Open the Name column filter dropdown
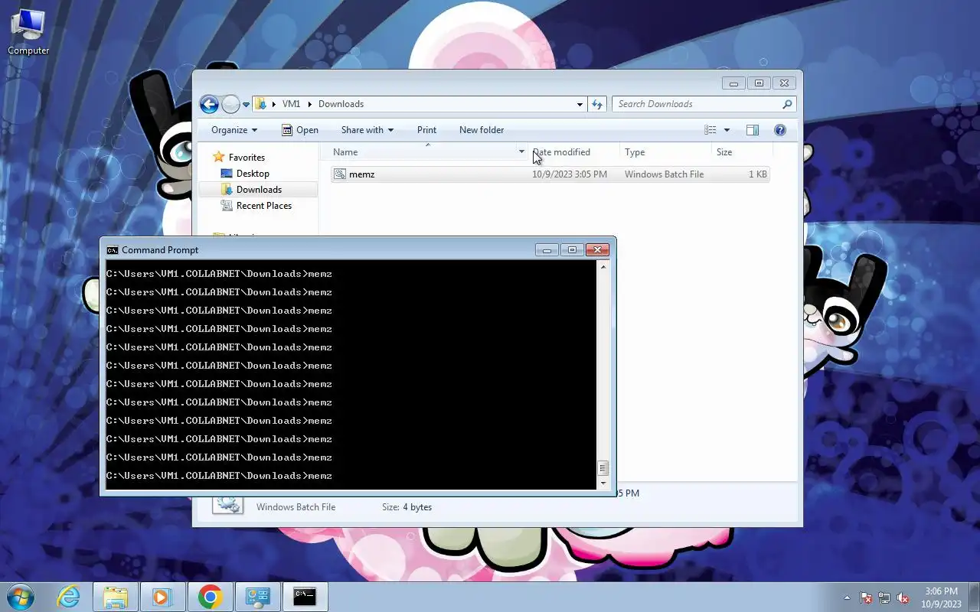Screen dimensions: 980x612 tap(521, 152)
